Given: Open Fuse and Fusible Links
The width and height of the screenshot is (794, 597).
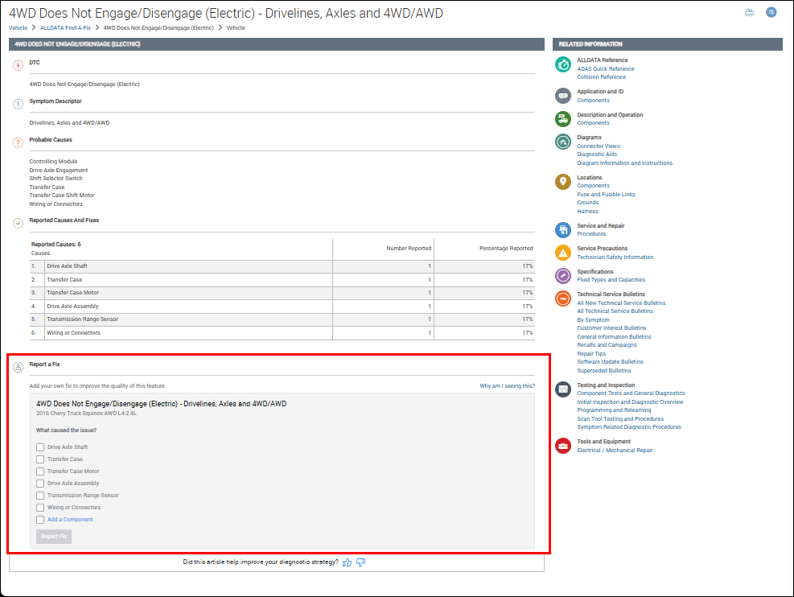Looking at the screenshot, I should click(x=606, y=195).
